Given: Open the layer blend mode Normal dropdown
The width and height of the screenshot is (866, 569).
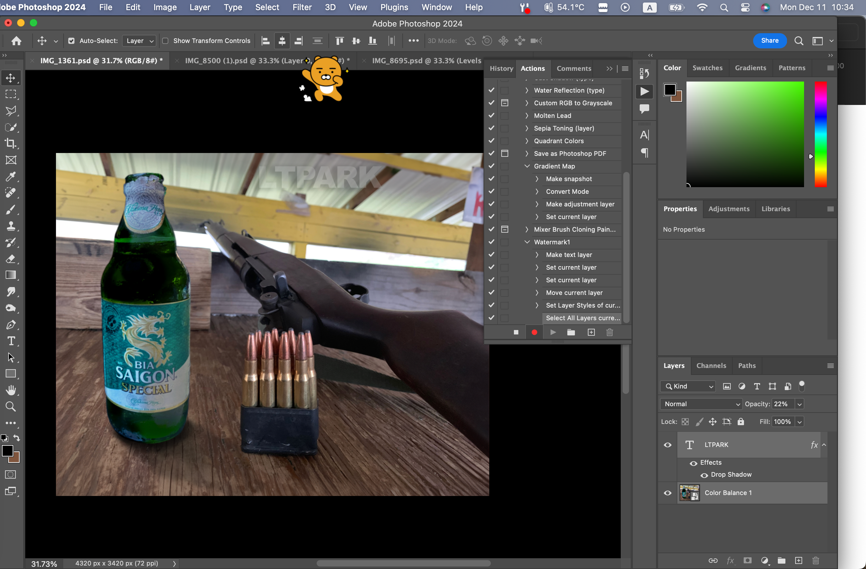Looking at the screenshot, I should coord(701,404).
